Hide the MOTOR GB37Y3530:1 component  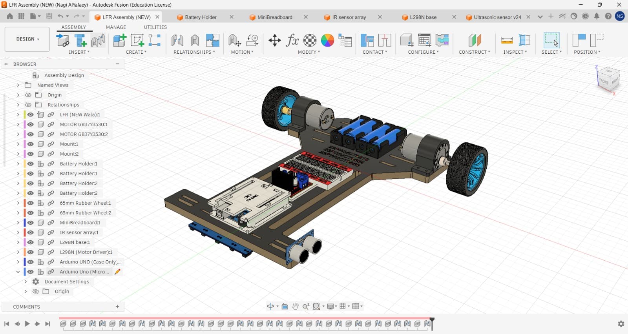pyautogui.click(x=30, y=124)
